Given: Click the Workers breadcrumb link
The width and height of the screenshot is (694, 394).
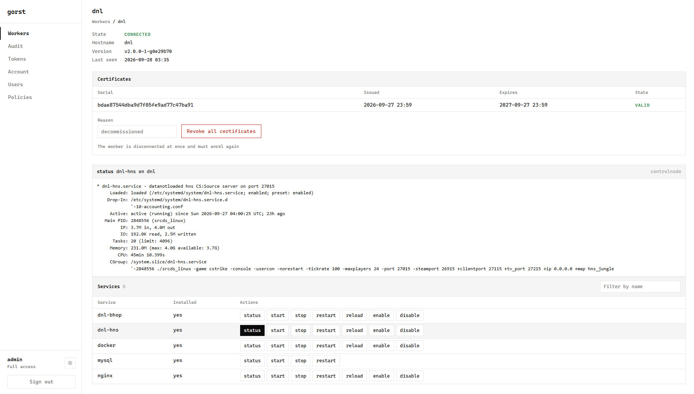Looking at the screenshot, I should pyautogui.click(x=101, y=22).
